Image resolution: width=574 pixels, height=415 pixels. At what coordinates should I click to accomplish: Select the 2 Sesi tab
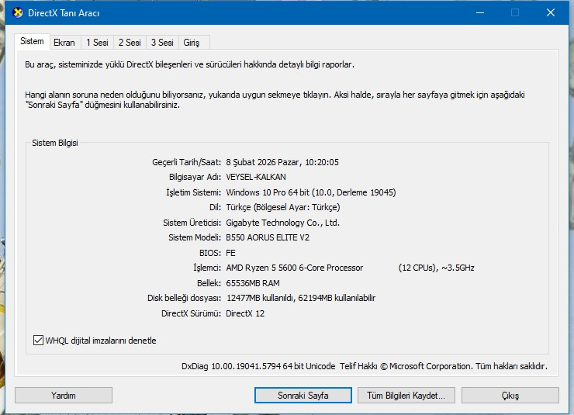(130, 43)
